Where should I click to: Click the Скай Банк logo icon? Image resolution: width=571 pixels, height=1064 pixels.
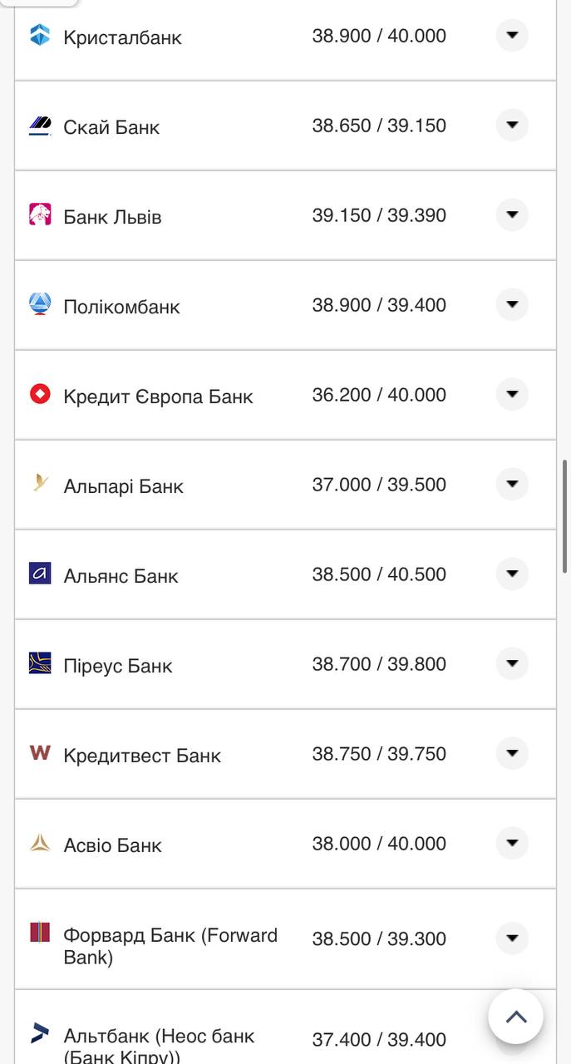40,126
